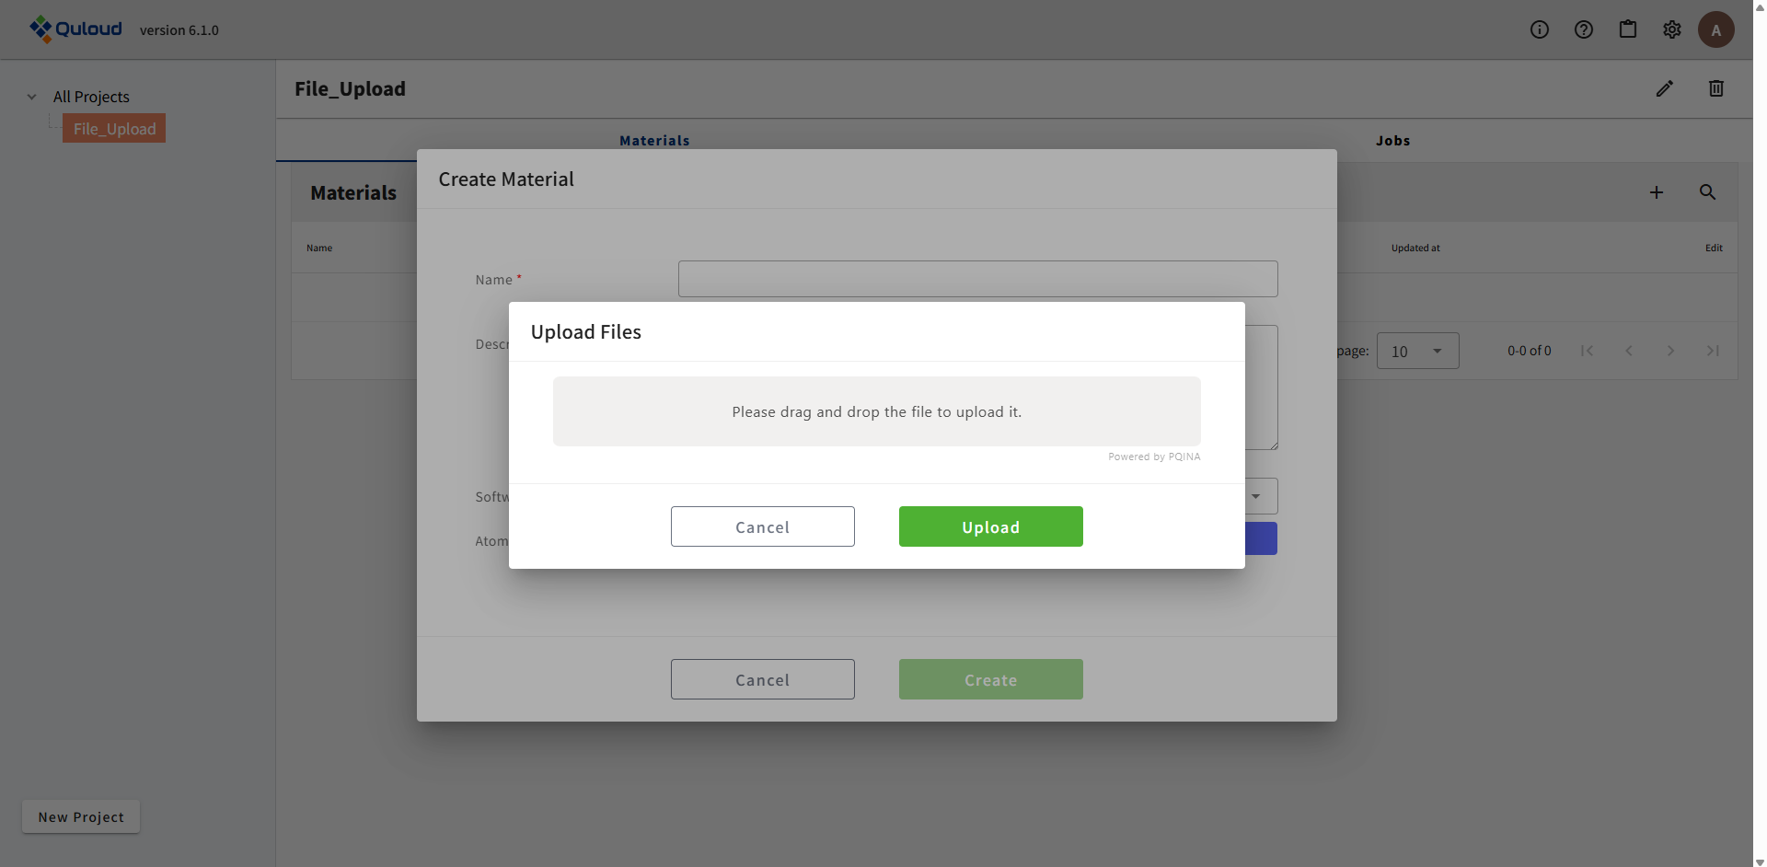Open the help question mark icon
This screenshot has width=1767, height=867.
tap(1584, 29)
